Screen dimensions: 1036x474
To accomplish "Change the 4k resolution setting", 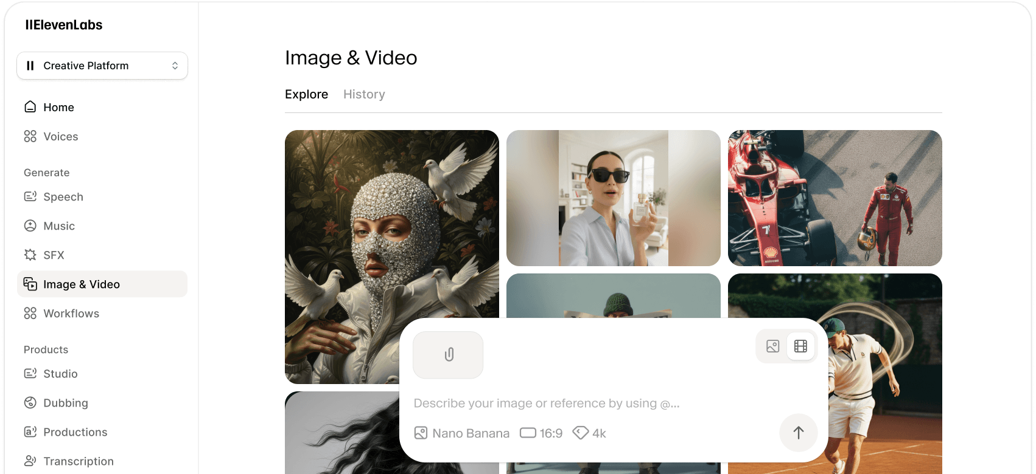I will tap(590, 433).
